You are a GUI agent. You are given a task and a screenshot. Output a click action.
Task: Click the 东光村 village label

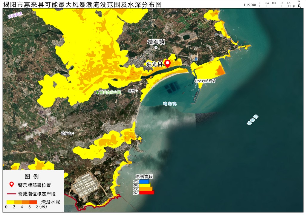point(154,64)
